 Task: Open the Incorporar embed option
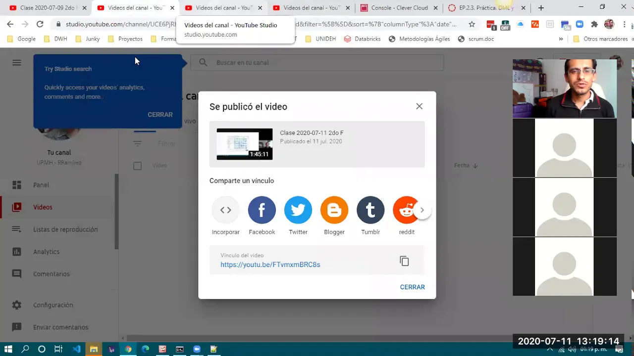225,210
